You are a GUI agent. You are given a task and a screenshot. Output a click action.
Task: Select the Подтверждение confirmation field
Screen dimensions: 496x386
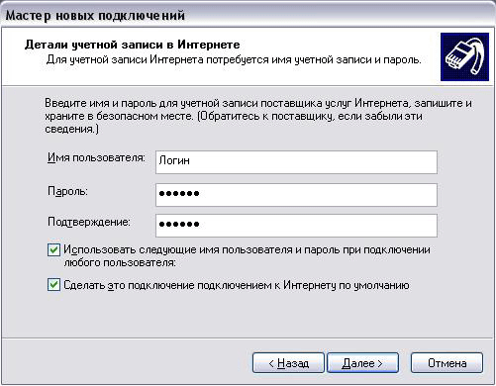(296, 226)
